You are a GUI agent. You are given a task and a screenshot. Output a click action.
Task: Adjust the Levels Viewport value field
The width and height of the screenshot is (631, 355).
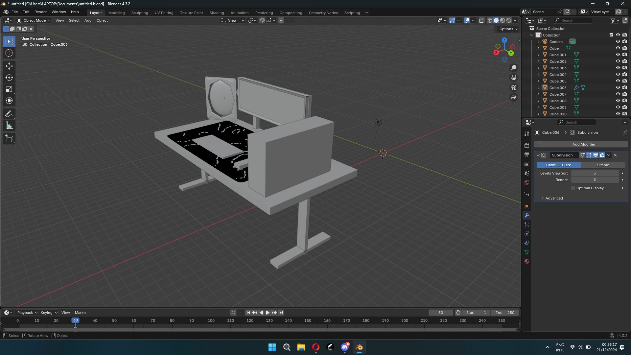[x=595, y=173]
